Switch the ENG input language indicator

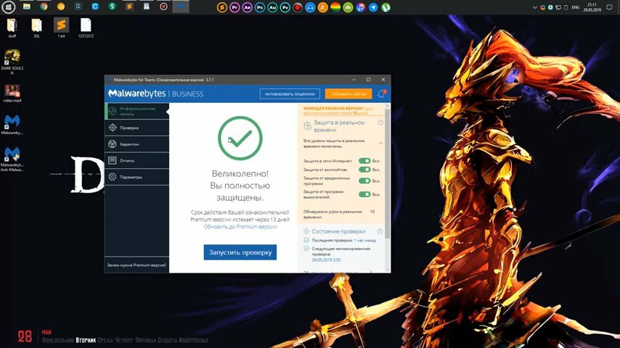576,7
